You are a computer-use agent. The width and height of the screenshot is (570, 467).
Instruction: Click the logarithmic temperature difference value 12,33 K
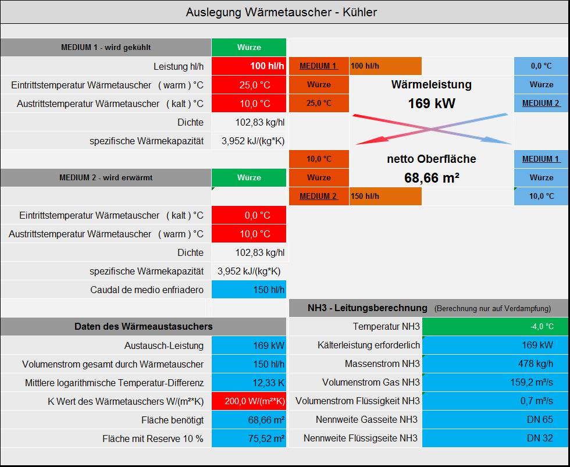point(249,382)
